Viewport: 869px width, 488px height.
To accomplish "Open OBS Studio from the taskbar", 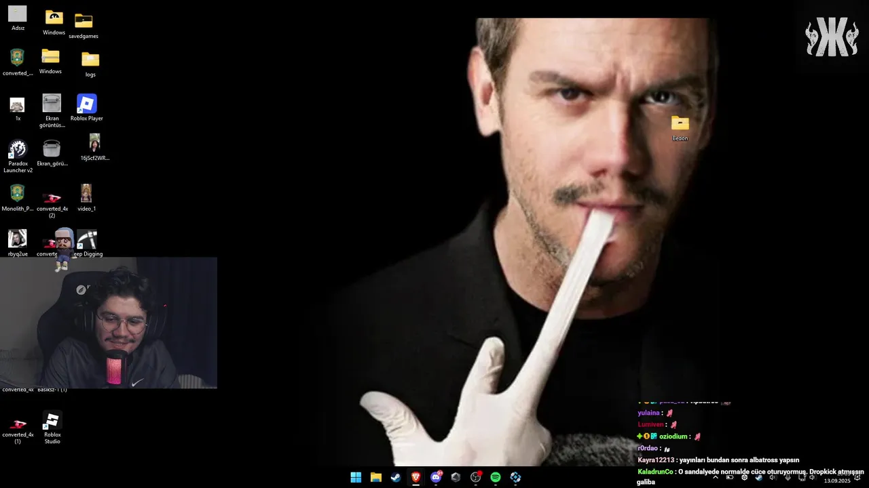I will (476, 477).
